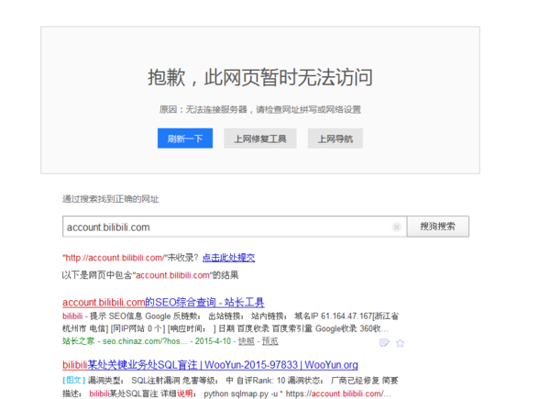Click the red http://account.bilibili.com/ URL text
550x399 pixels.
pyautogui.click(x=115, y=258)
